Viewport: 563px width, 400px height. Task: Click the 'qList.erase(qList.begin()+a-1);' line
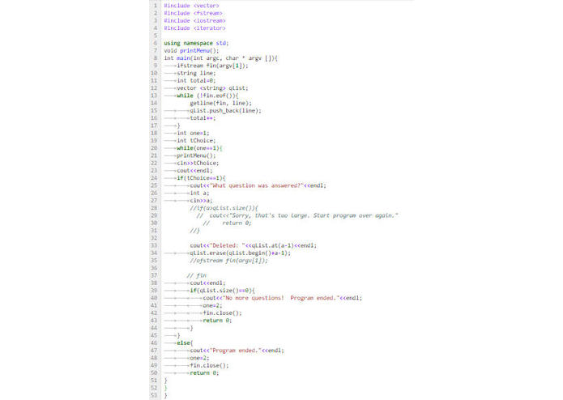pyautogui.click(x=241, y=253)
